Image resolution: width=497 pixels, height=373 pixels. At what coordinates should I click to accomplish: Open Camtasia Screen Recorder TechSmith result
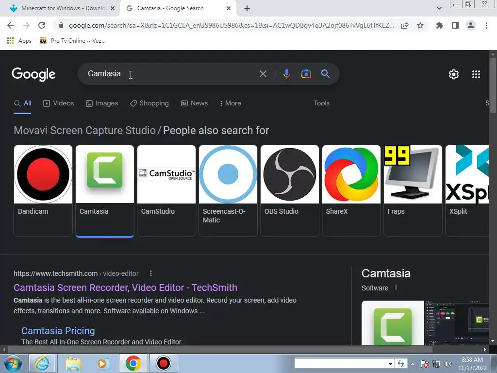(x=125, y=288)
